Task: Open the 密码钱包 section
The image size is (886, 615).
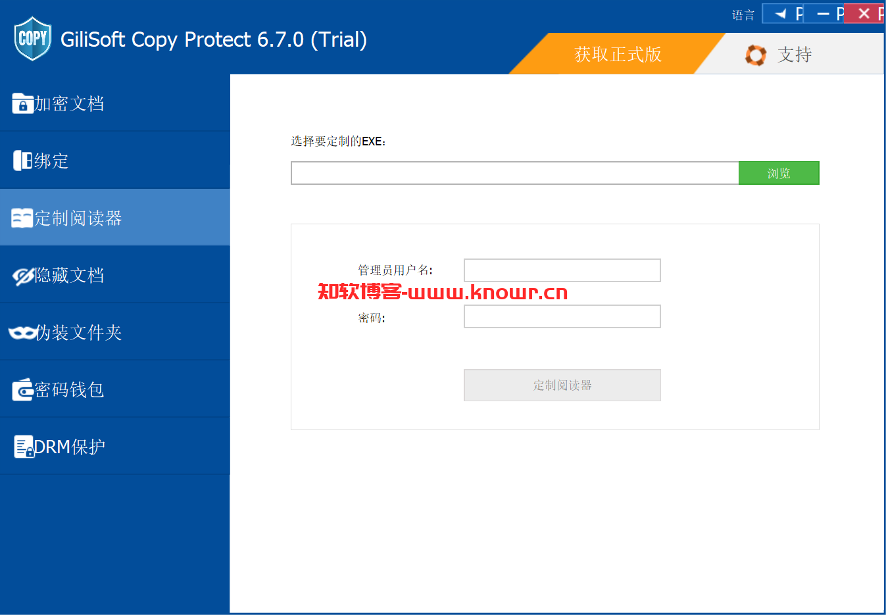Action: tap(115, 389)
